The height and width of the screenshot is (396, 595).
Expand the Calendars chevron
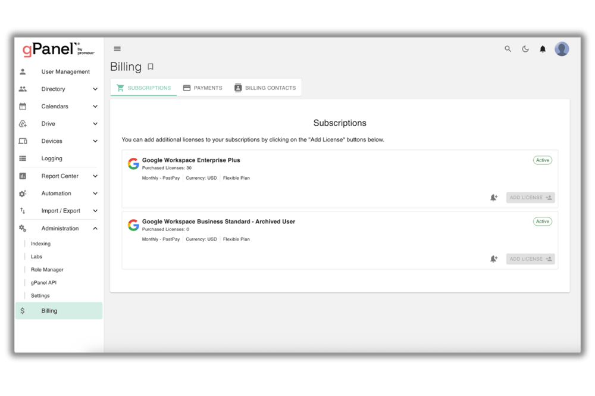coord(95,107)
